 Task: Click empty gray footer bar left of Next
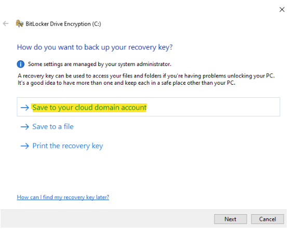pos(107,219)
